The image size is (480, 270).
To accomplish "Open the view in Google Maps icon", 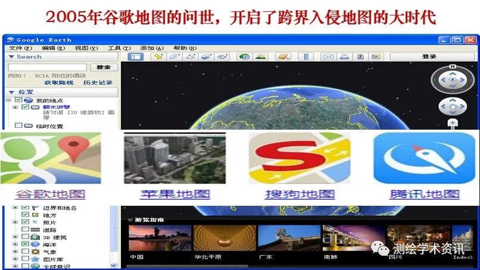I will 376,57.
